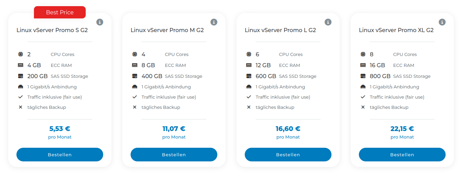Click the red Best Price badge
The height and width of the screenshot is (173, 460).
click(x=60, y=12)
